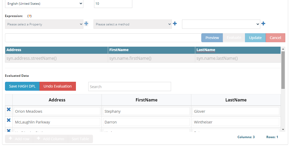Expand the 'Please select a Property' dropdown
Screen dimensions: 290x146
pos(44,24)
